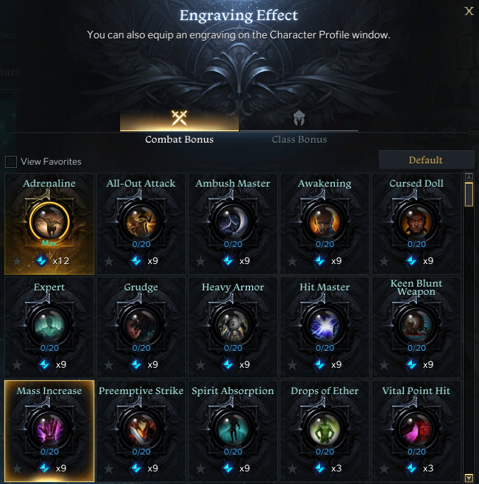Enable the View Favorites checkbox
Screen dimensions: 479x484
point(11,162)
